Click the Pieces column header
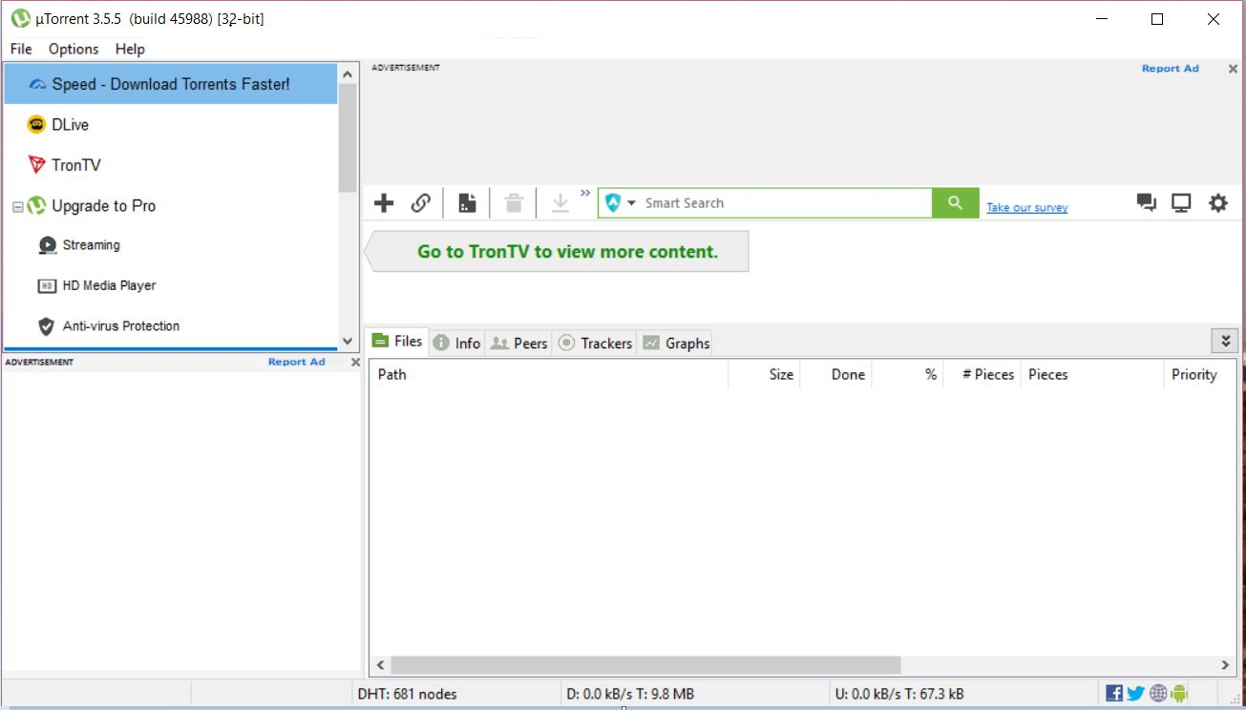1246x710 pixels. coord(1092,374)
